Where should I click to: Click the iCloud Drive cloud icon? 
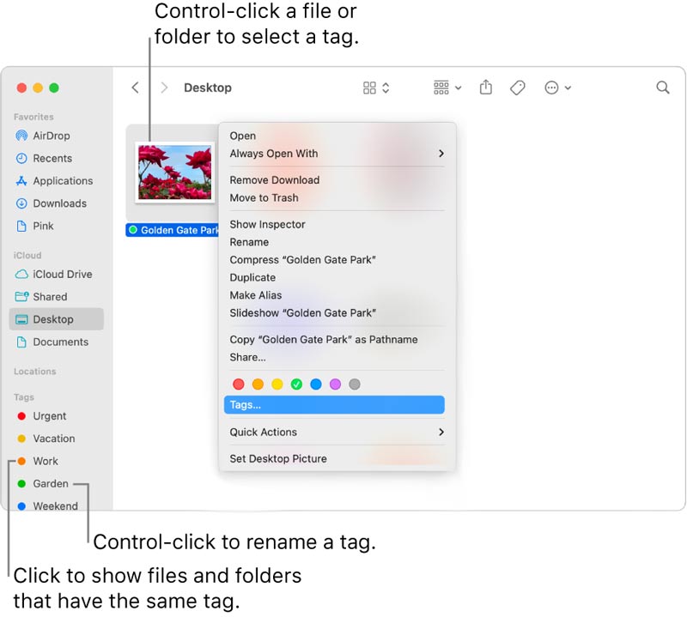(21, 274)
